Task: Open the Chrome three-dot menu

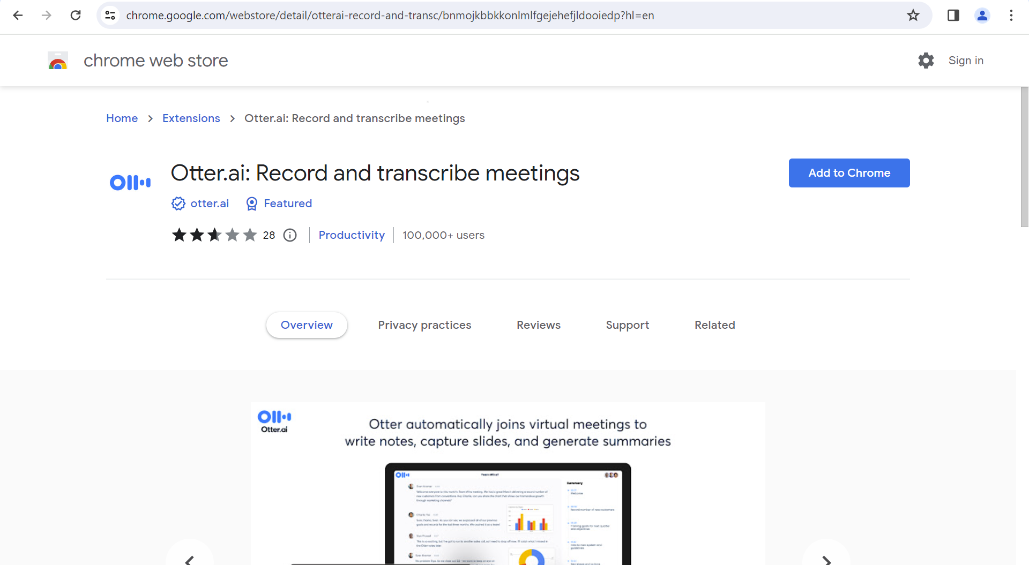Action: (1011, 16)
